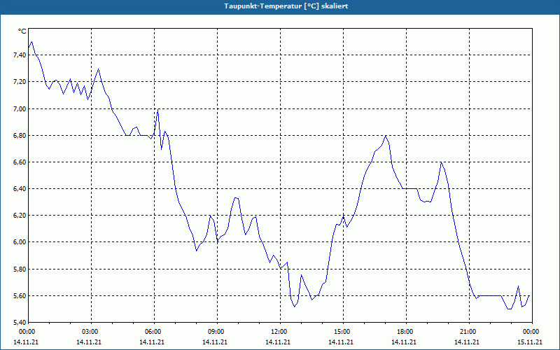
Task: Select the 5,40 y-axis label
Action: (x=20, y=323)
